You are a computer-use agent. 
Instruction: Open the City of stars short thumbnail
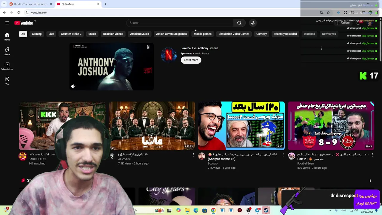(167, 196)
